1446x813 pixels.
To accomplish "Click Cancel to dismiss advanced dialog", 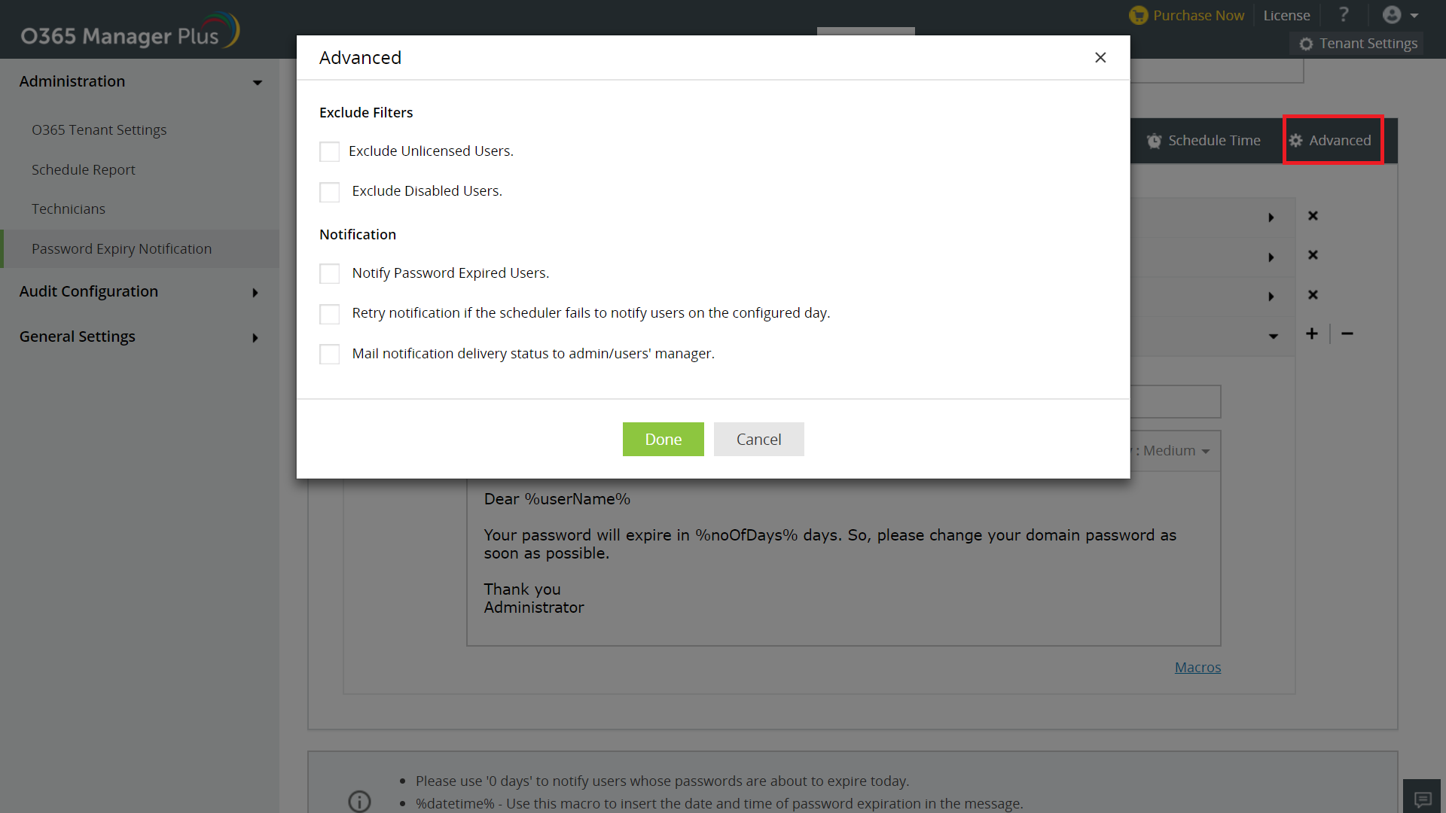I will pyautogui.click(x=758, y=439).
